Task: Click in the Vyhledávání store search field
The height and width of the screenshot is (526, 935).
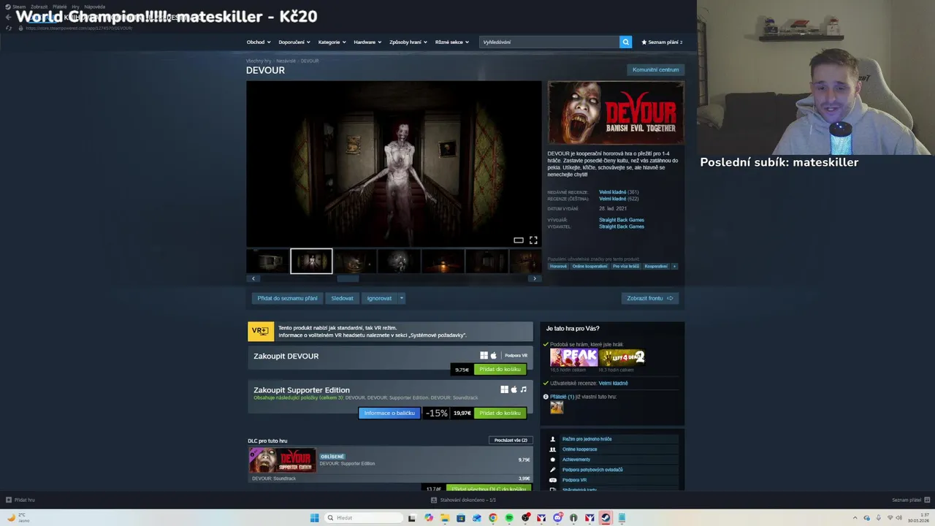Action: pyautogui.click(x=549, y=42)
